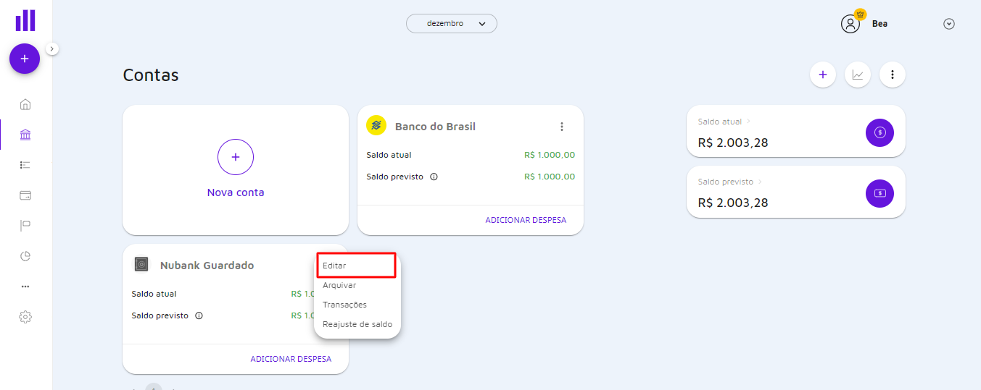Click the Saldo previsto info icon on Nubank Guardado

point(199,315)
